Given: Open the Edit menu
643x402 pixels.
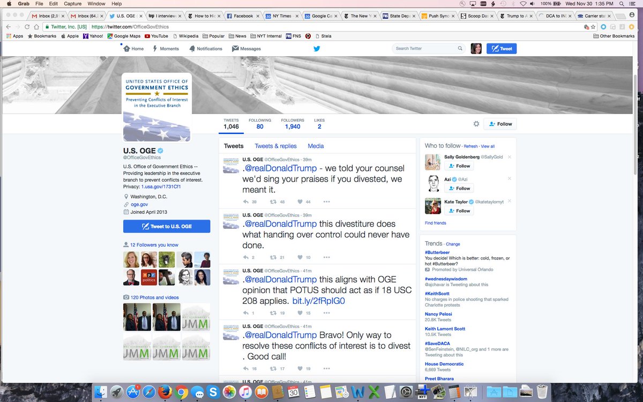Looking at the screenshot, I should pyautogui.click(x=53, y=4).
